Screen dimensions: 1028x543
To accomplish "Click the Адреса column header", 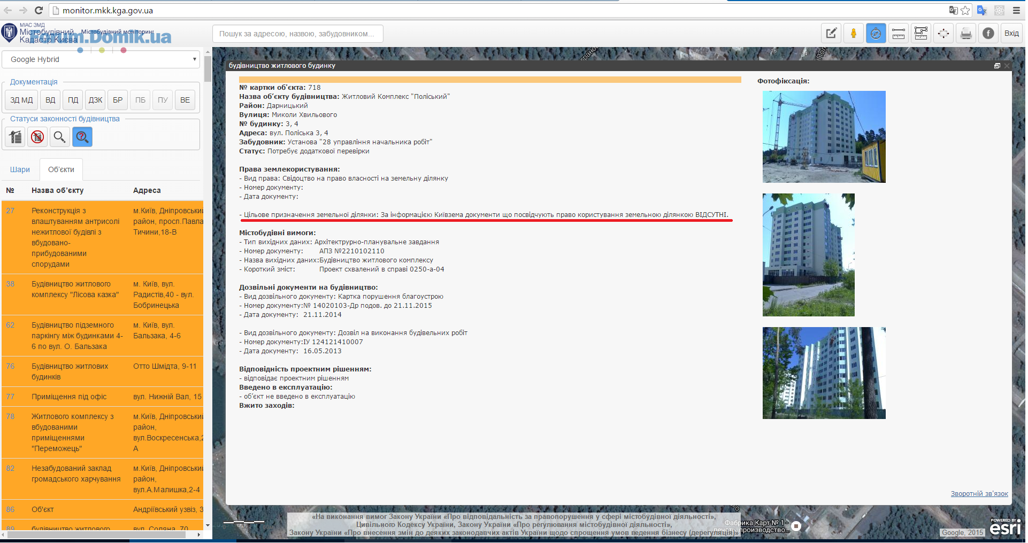I will (x=147, y=190).
